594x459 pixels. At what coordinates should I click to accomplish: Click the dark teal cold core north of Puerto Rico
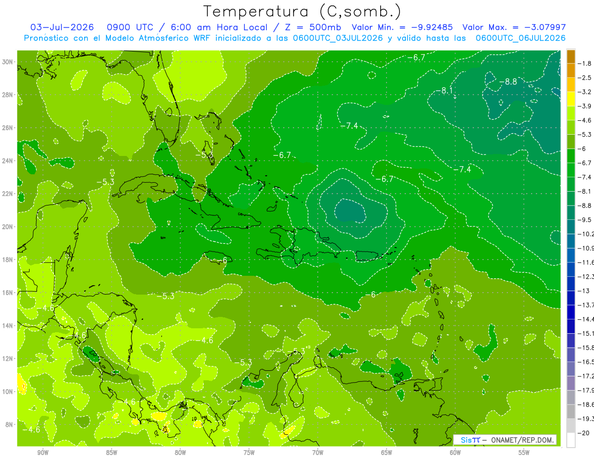pyautogui.click(x=350, y=210)
